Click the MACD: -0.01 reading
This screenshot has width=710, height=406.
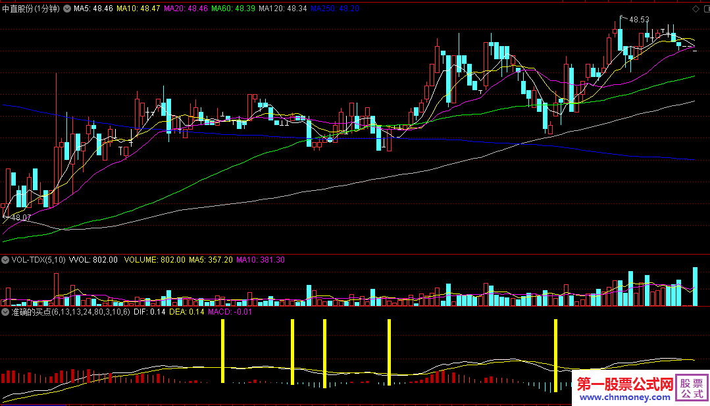pyautogui.click(x=230, y=312)
